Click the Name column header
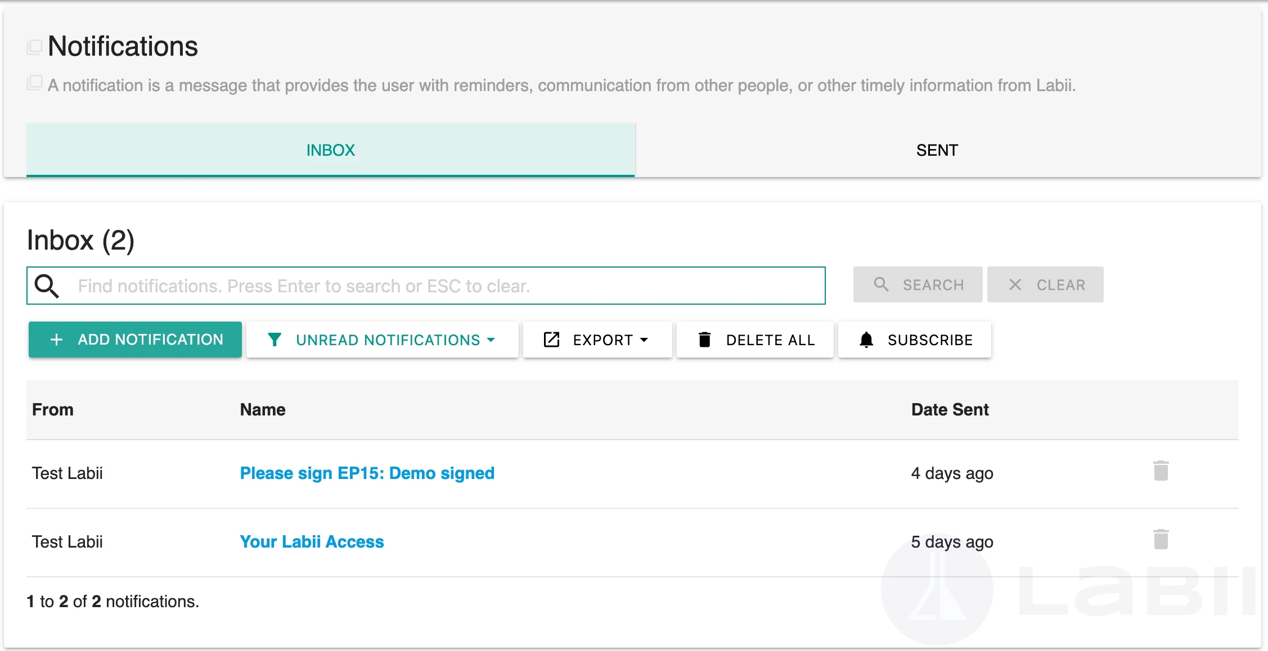Screen dimensions: 1268x651 [263, 410]
